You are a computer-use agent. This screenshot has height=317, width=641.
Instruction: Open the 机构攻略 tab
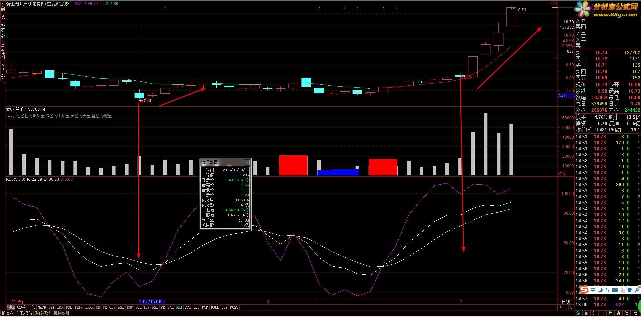tap(61, 313)
